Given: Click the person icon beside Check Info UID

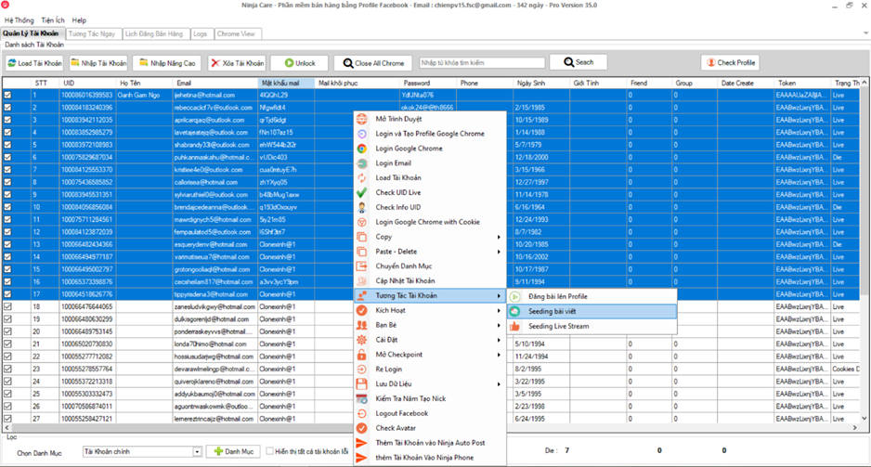Looking at the screenshot, I should (x=361, y=207).
